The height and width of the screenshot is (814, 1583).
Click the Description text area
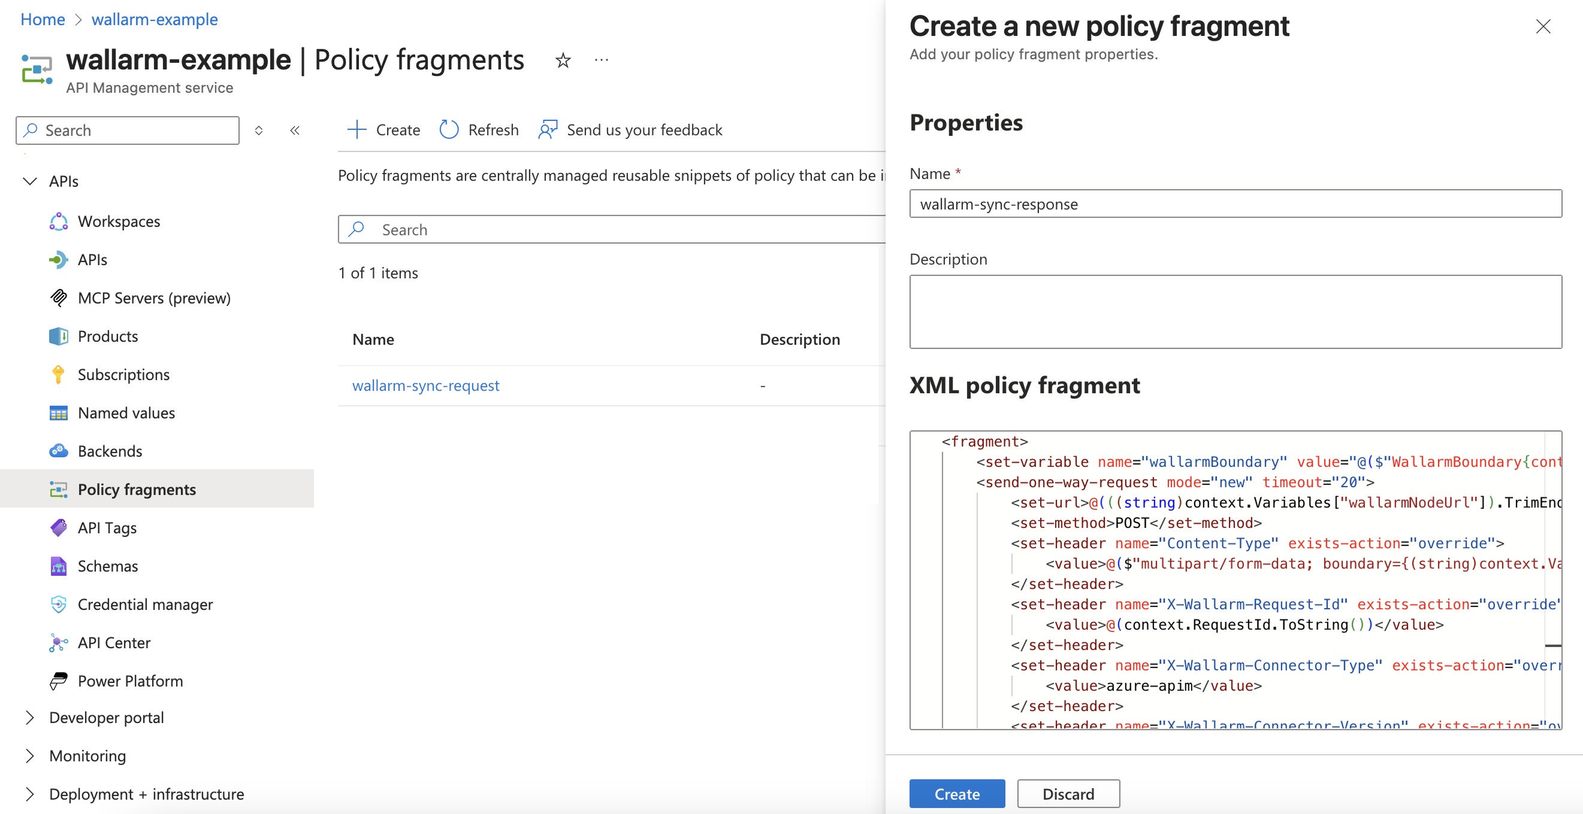(1234, 312)
